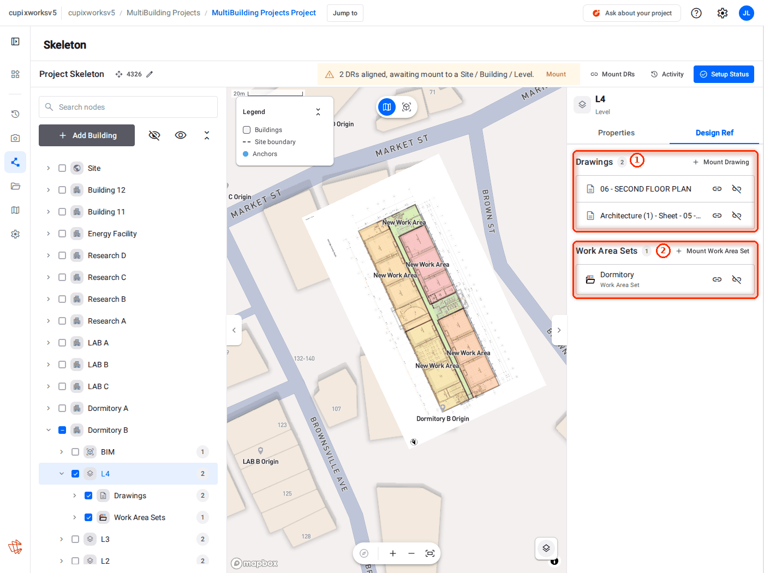Open the help question mark icon
The width and height of the screenshot is (764, 573).
pyautogui.click(x=696, y=13)
